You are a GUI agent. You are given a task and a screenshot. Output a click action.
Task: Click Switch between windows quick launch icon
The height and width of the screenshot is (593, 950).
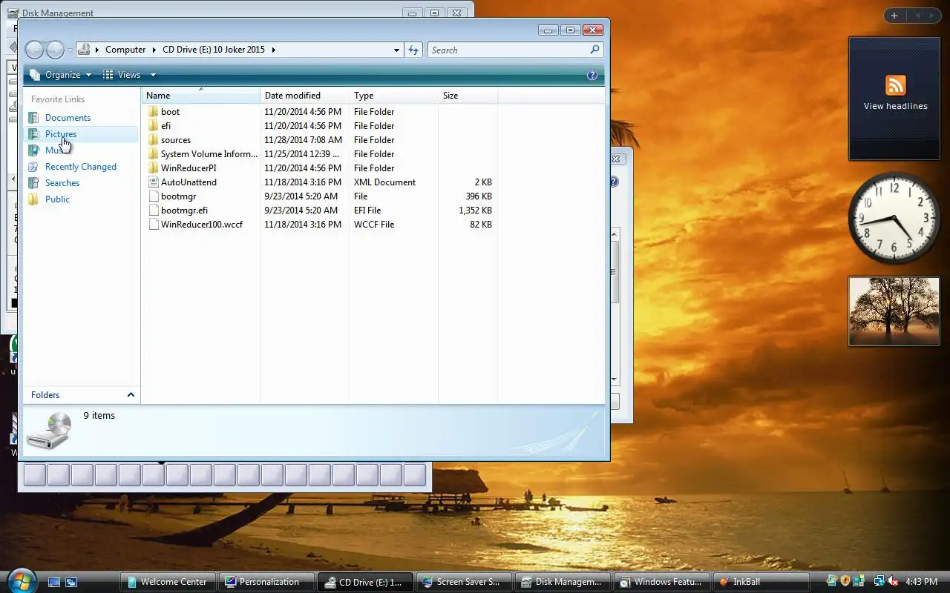click(71, 583)
